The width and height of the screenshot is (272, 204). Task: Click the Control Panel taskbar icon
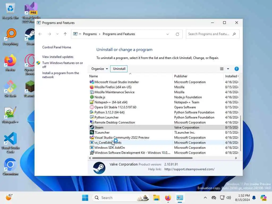tap(180, 198)
